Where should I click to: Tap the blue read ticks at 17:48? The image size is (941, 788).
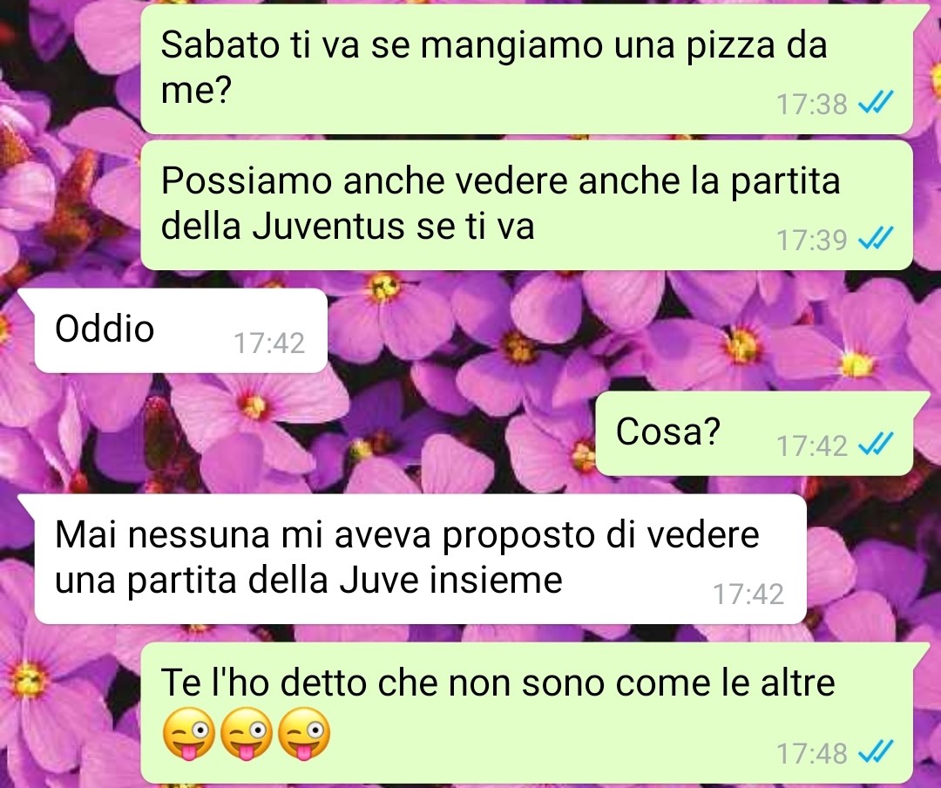point(877,752)
